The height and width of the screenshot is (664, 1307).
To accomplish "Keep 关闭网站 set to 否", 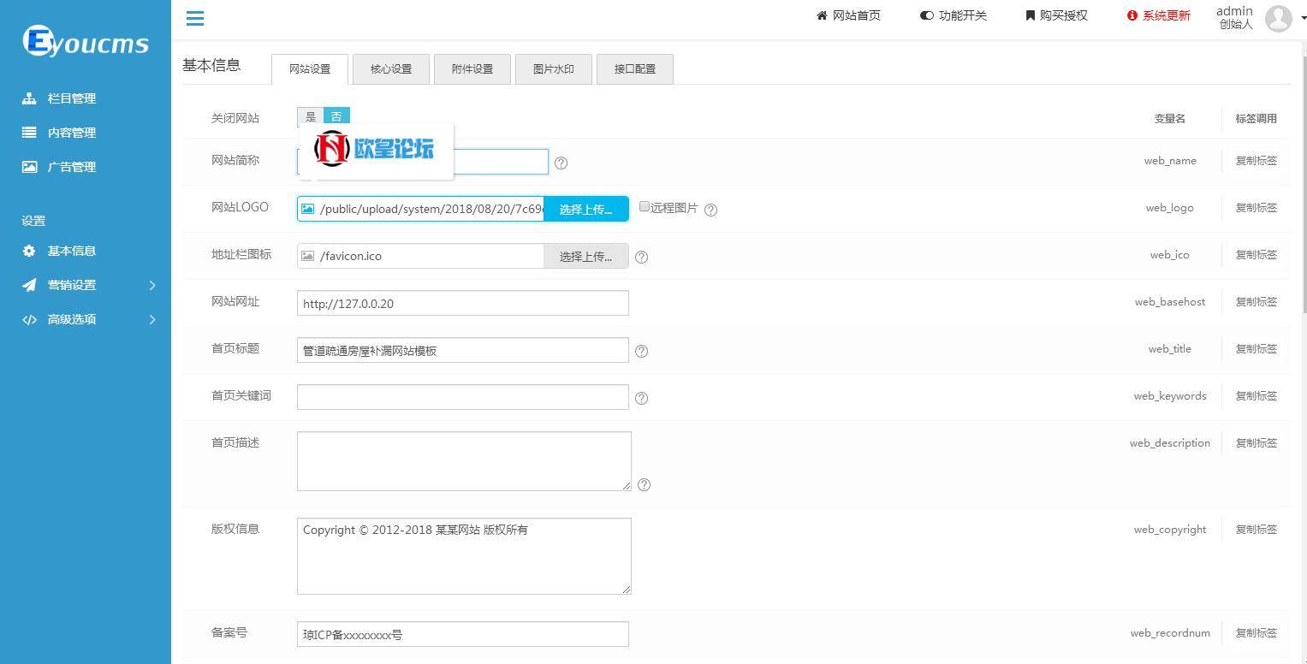I will coord(336,116).
